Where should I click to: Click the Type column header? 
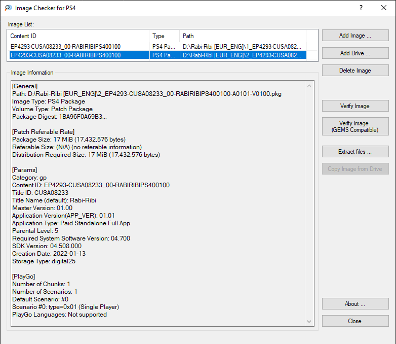tap(165, 36)
